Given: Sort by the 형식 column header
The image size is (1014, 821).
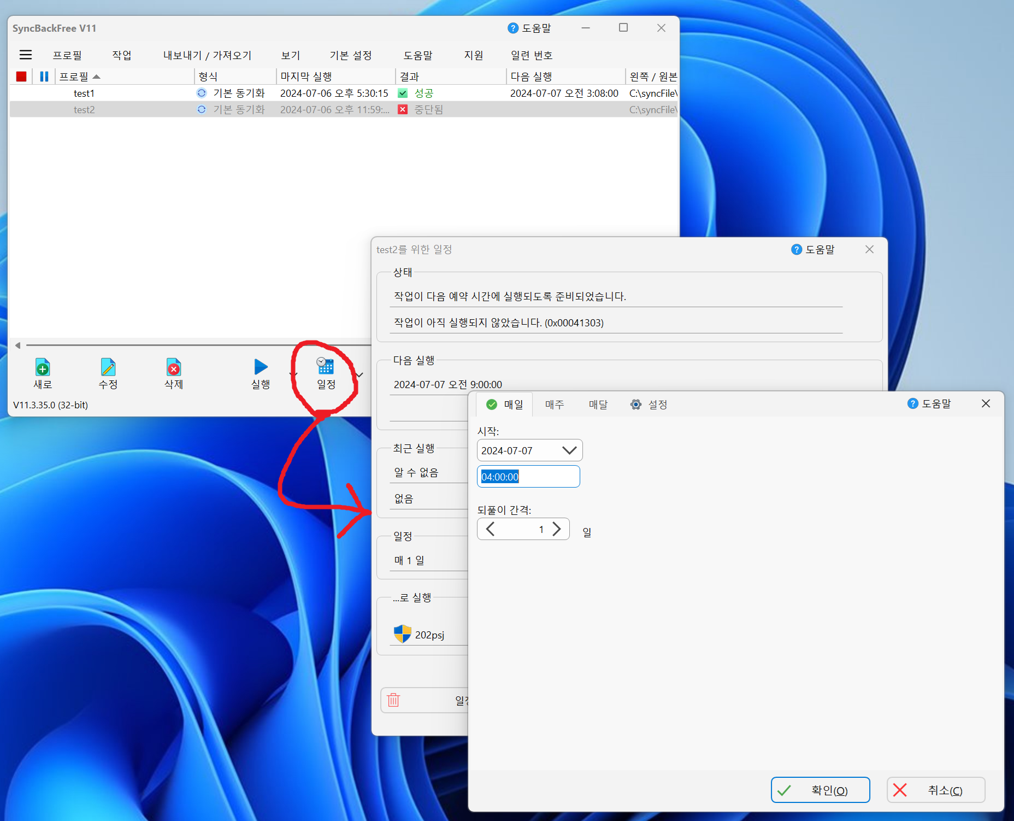Looking at the screenshot, I should coord(236,77).
